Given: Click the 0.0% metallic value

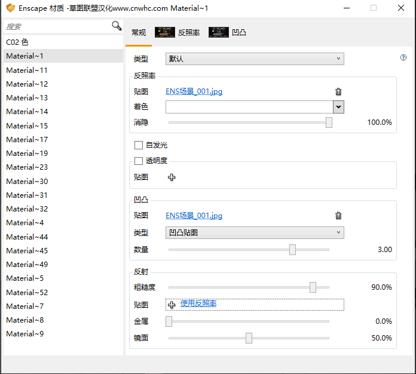Looking at the screenshot, I should pyautogui.click(x=384, y=321).
